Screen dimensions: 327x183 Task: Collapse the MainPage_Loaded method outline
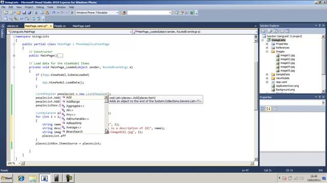point(14,67)
